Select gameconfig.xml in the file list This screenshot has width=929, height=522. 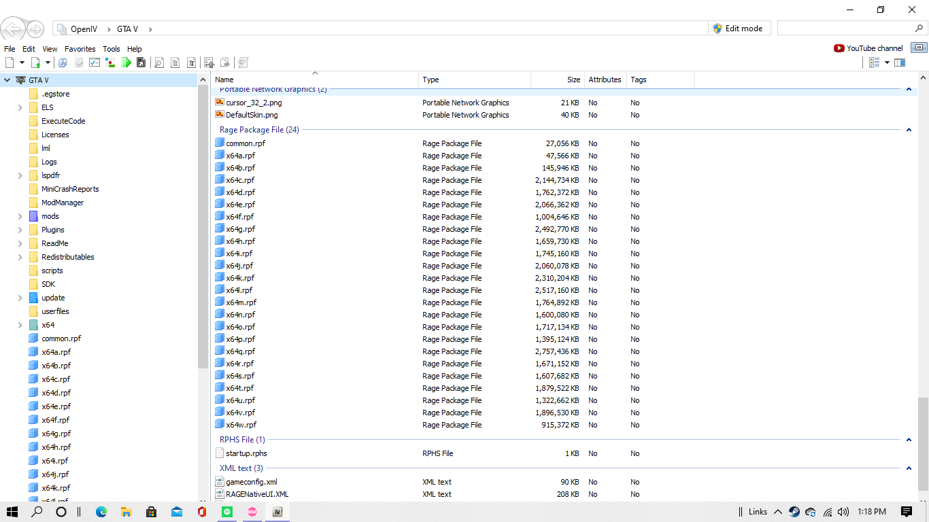(251, 482)
